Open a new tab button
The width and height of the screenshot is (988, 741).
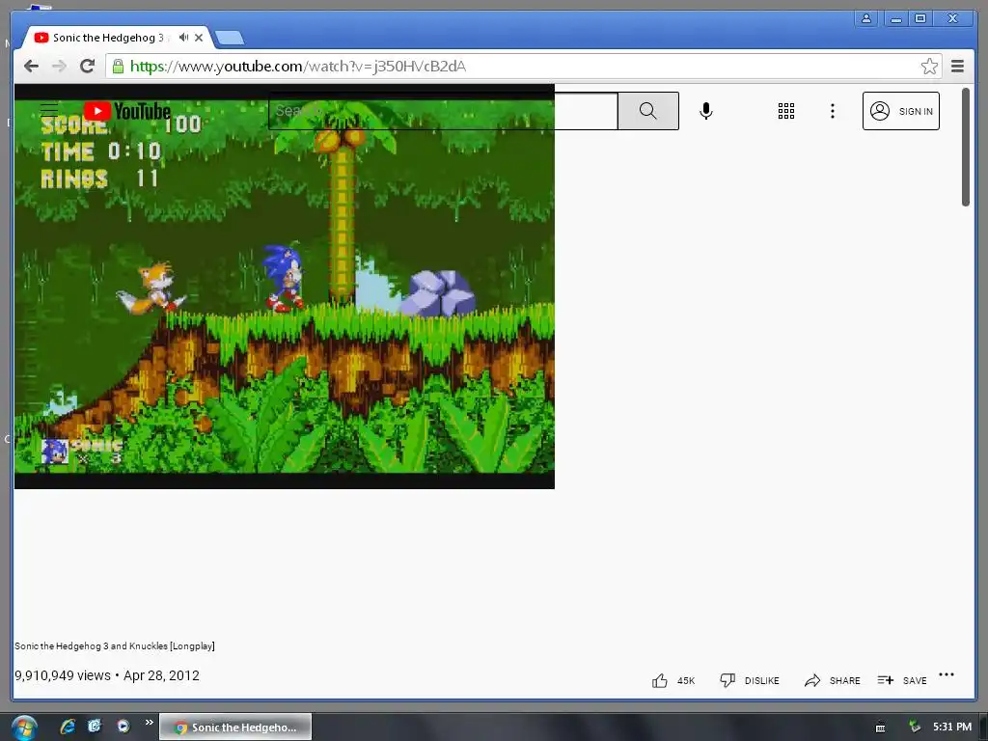230,39
